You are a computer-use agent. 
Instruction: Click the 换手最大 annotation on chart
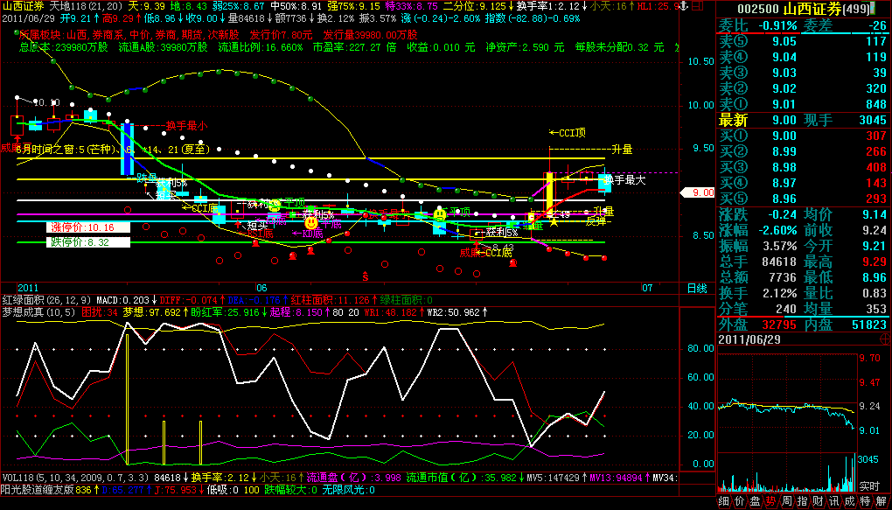[626, 180]
